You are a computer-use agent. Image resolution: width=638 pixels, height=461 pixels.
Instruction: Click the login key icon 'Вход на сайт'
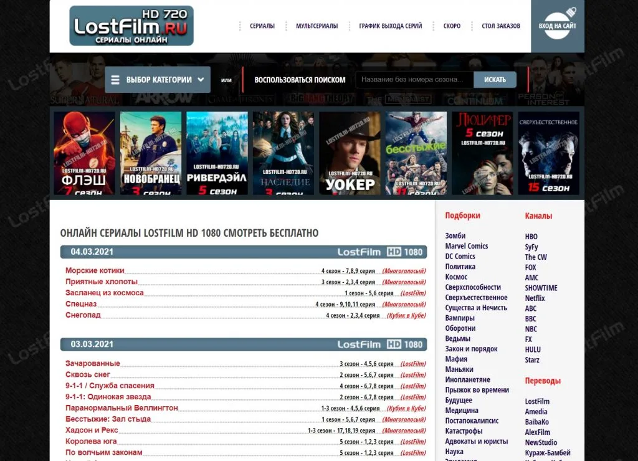(557, 26)
